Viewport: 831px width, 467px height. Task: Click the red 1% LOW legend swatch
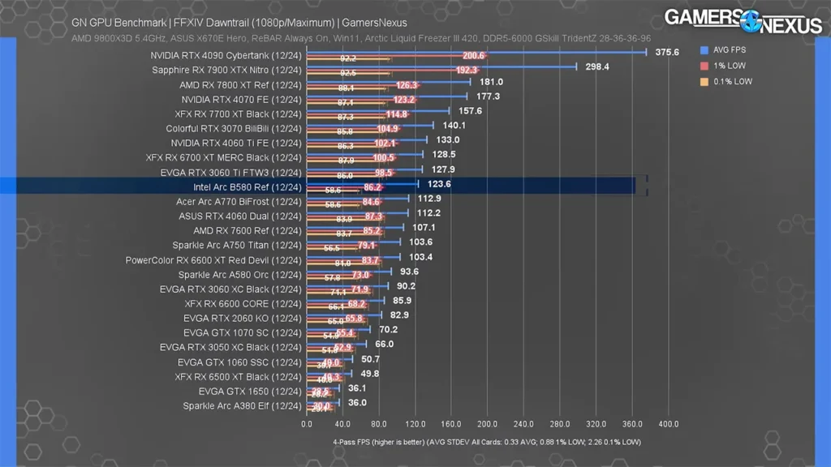pyautogui.click(x=704, y=66)
